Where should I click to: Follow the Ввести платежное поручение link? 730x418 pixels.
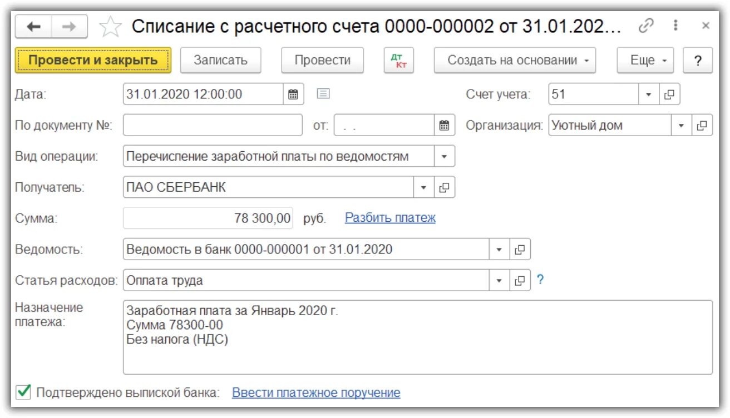coord(316,393)
